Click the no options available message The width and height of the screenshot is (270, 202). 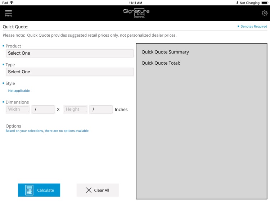(47, 131)
